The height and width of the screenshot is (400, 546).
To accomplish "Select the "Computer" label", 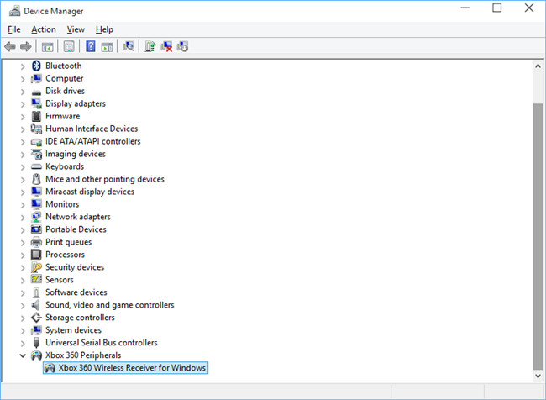I will [65, 78].
